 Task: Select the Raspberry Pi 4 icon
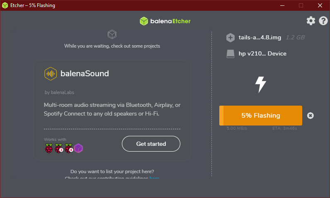[x=69, y=148]
